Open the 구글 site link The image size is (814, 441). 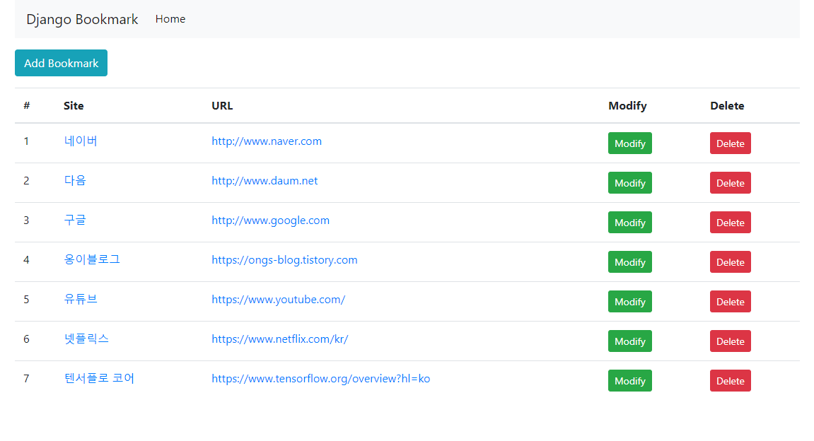75,220
